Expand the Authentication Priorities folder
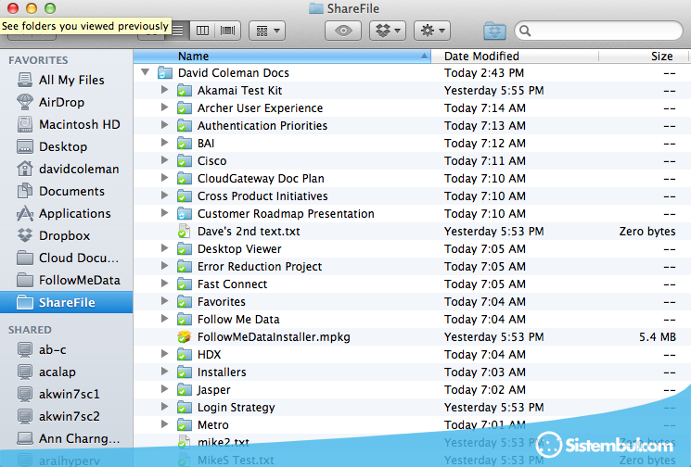The image size is (691, 467). 164,125
